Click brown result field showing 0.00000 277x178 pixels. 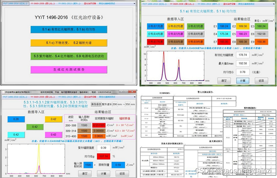99,131
